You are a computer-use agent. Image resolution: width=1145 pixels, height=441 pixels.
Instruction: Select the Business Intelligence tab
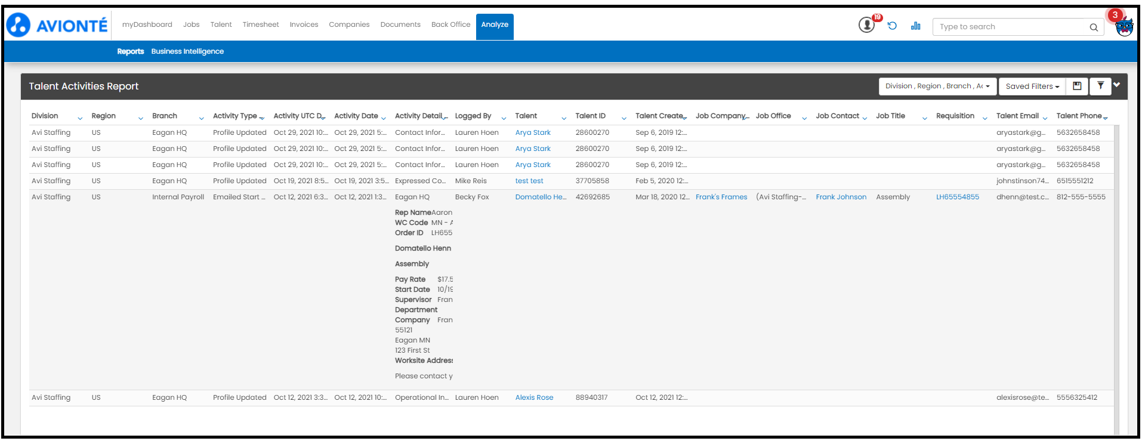tap(187, 51)
